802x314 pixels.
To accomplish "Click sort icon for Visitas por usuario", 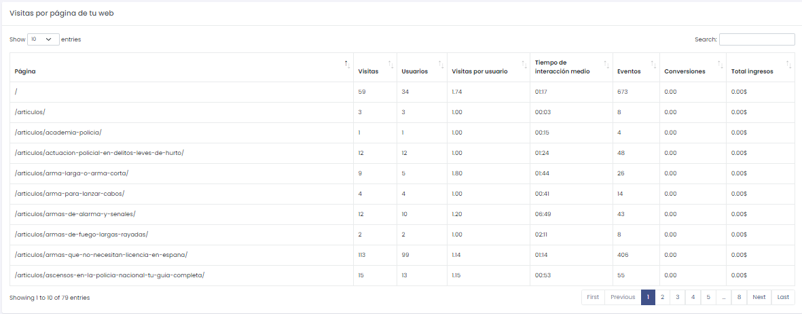I will point(524,64).
